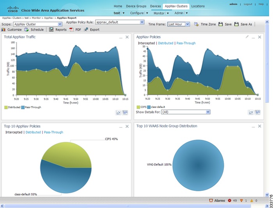
Task: Click the Alarms clock icon
Action: click(211, 200)
